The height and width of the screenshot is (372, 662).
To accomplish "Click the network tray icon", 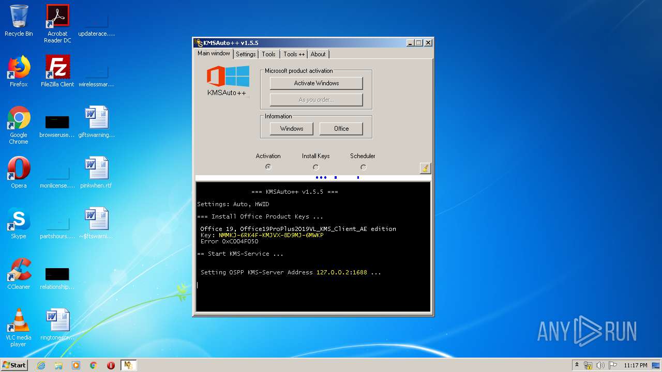I will [x=588, y=365].
